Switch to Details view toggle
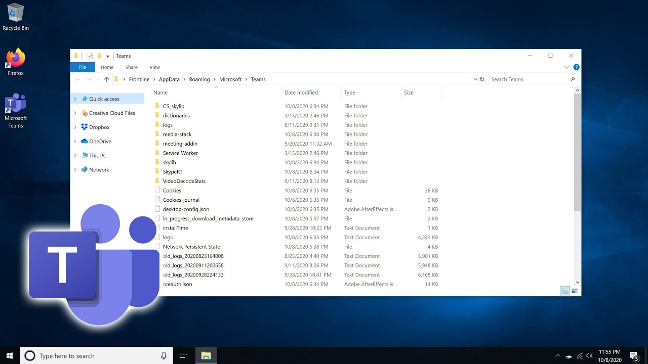The height and width of the screenshot is (364, 648). tap(565, 291)
